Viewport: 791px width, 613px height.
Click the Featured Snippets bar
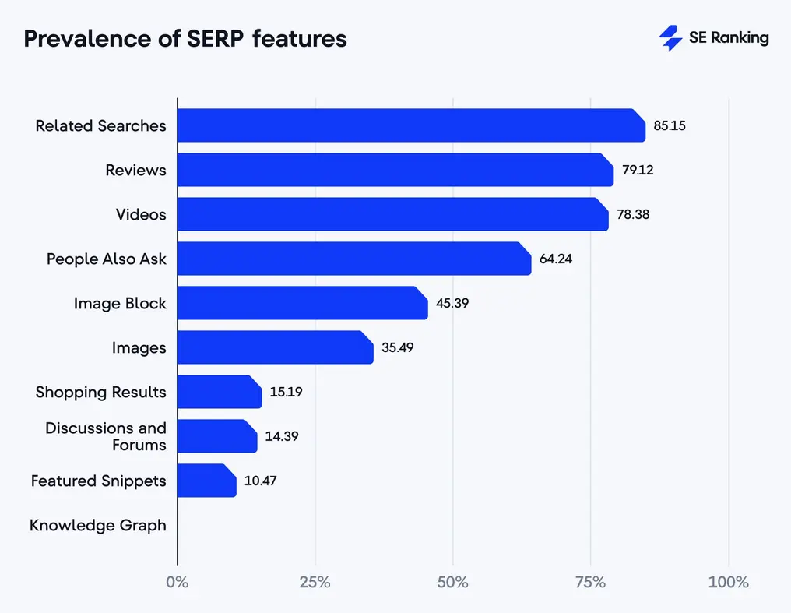(206, 481)
